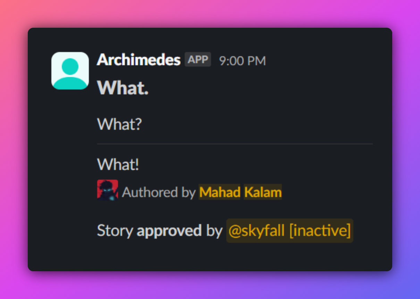Click the word 'Story' in footer
Image resolution: width=420 pixels, height=299 pixels.
point(115,231)
